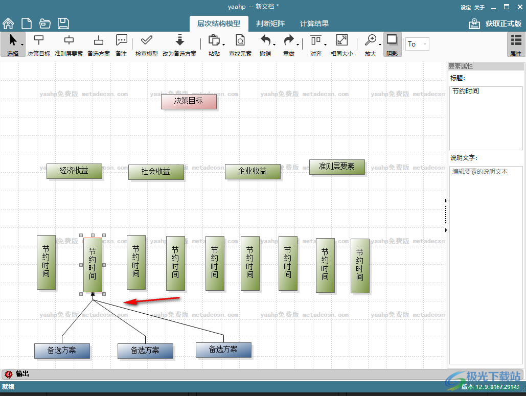Toggle the 阴影 shadow button
The image size is (526, 396).
pos(392,44)
